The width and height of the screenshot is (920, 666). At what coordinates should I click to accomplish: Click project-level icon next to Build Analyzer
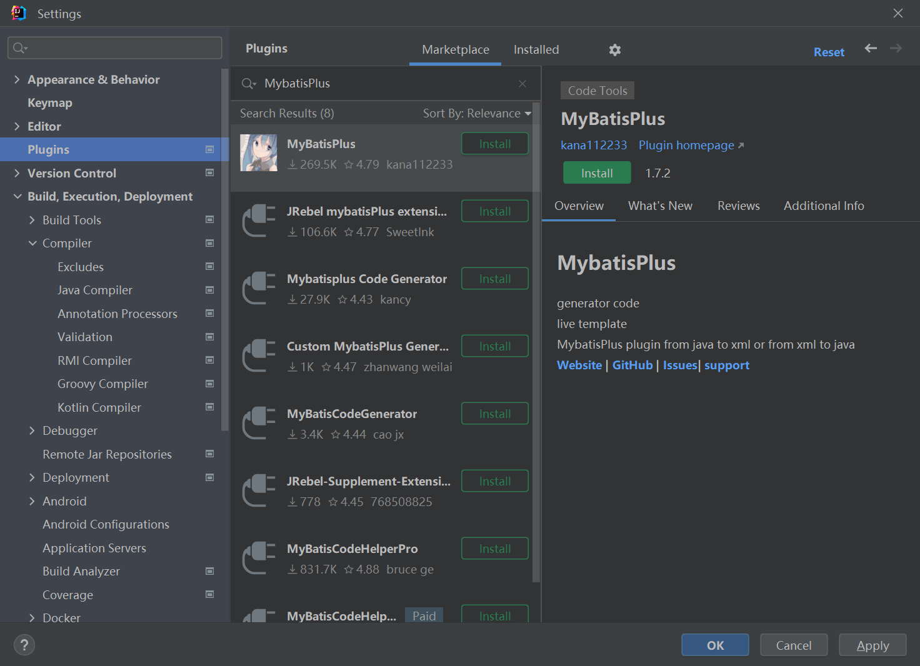coord(210,571)
